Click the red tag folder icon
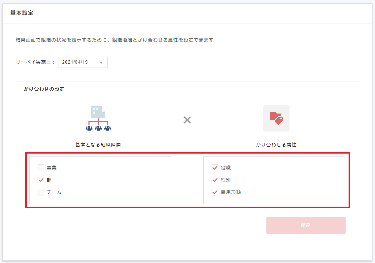 pyautogui.click(x=276, y=118)
